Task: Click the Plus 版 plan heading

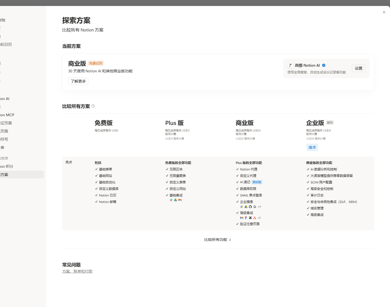Action: [175, 123]
